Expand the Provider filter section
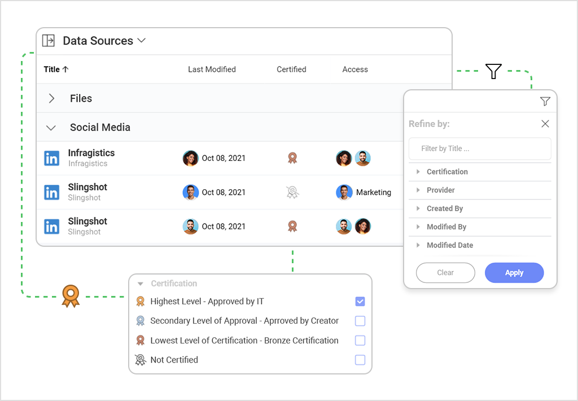This screenshot has height=401, width=578. (418, 190)
